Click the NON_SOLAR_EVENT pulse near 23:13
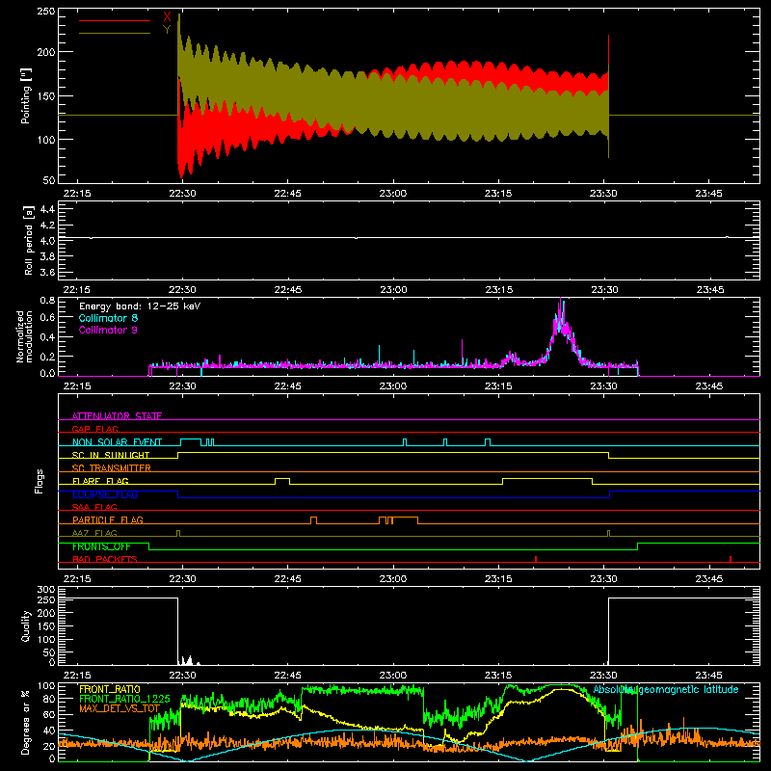Screen dimensions: 771x771 click(488, 442)
